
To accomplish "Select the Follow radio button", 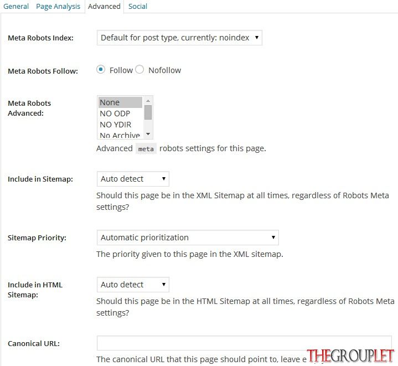I will (101, 69).
